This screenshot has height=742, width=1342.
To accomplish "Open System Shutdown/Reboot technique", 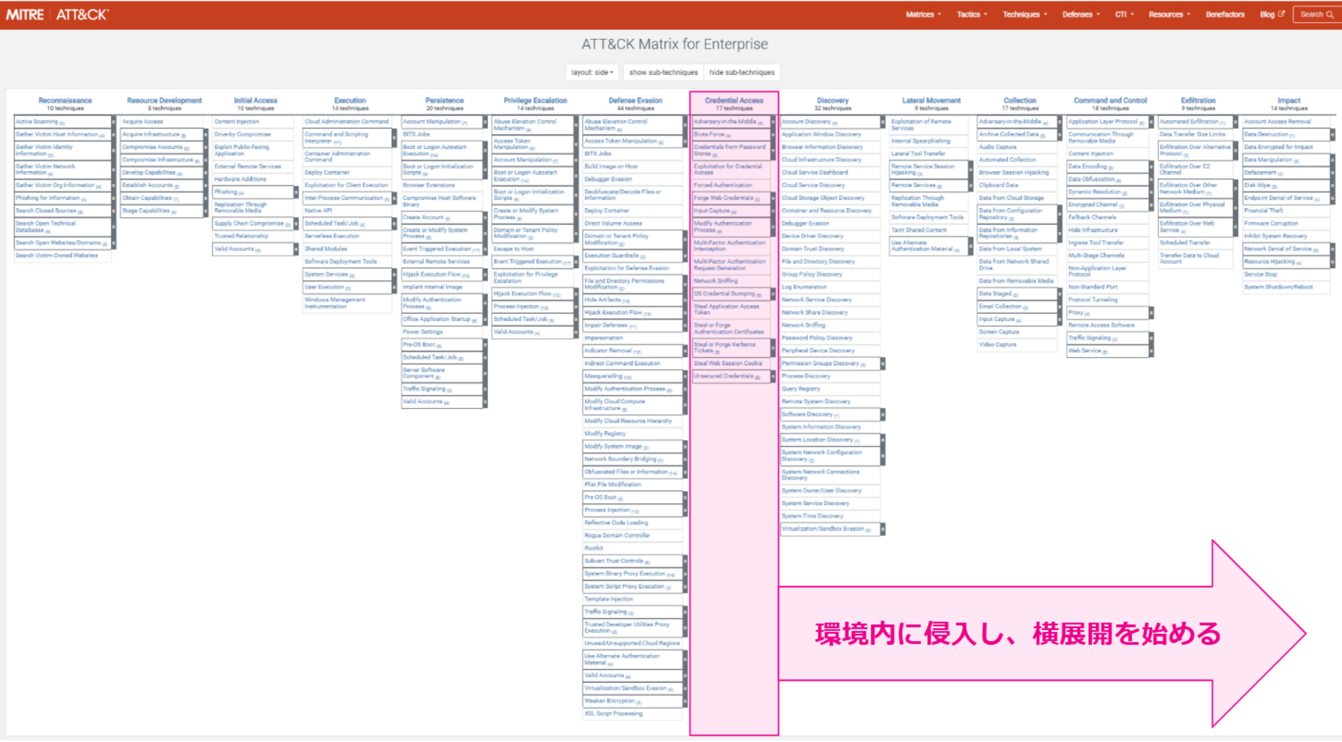I will pos(1279,287).
